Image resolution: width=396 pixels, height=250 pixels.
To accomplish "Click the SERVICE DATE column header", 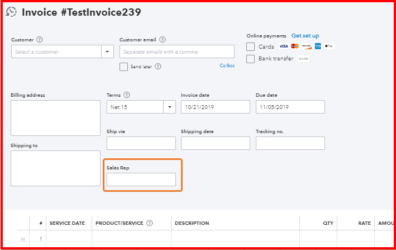I will (x=67, y=223).
